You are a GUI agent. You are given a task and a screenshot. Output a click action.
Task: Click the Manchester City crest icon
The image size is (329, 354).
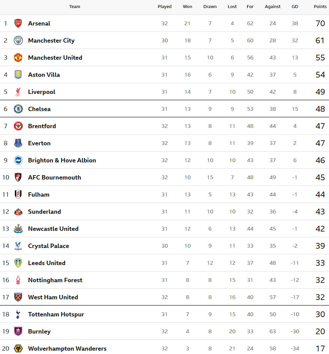18,41
